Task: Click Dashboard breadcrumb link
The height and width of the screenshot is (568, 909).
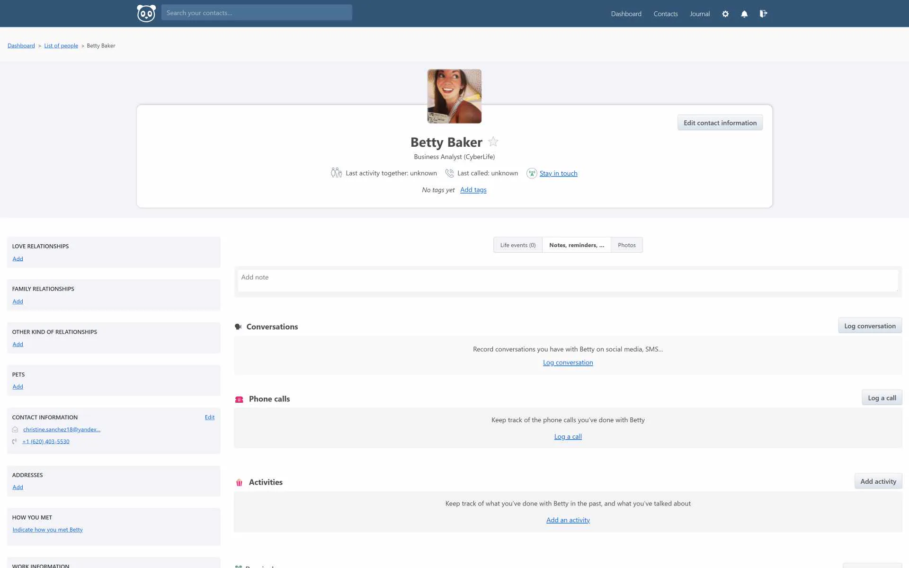Action: [21, 46]
